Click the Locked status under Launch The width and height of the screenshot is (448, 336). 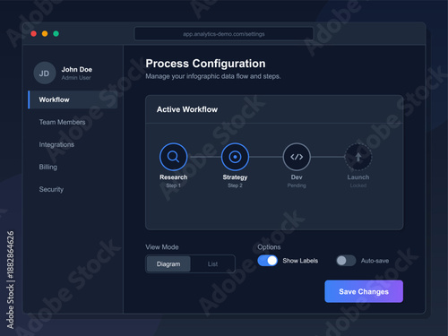click(358, 185)
